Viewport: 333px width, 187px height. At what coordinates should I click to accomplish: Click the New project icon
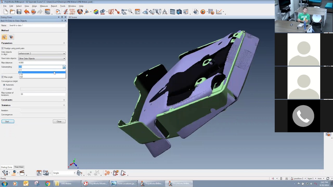(6, 12)
